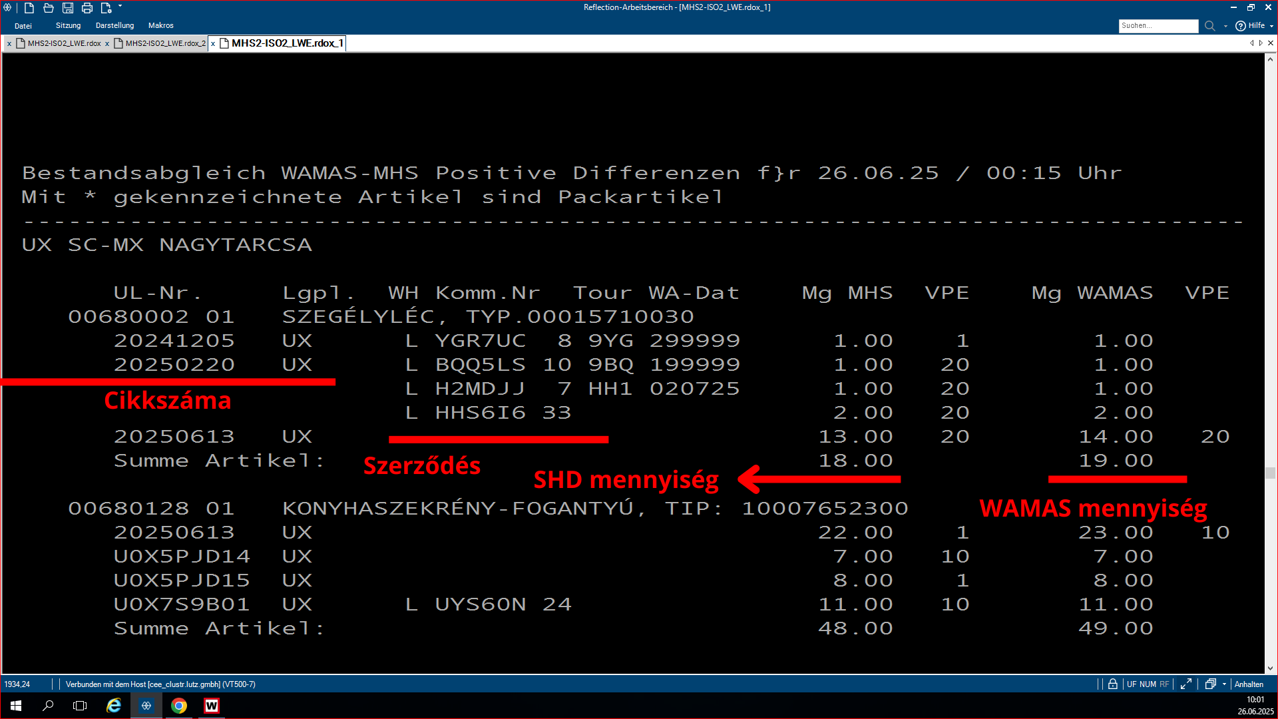
Task: Click the vertical scrollbar down arrow
Action: click(1270, 668)
